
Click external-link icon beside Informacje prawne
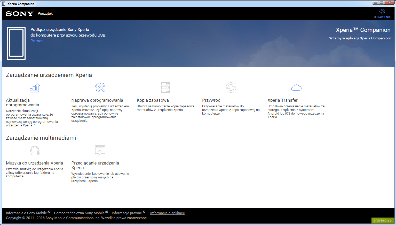tap(144, 212)
